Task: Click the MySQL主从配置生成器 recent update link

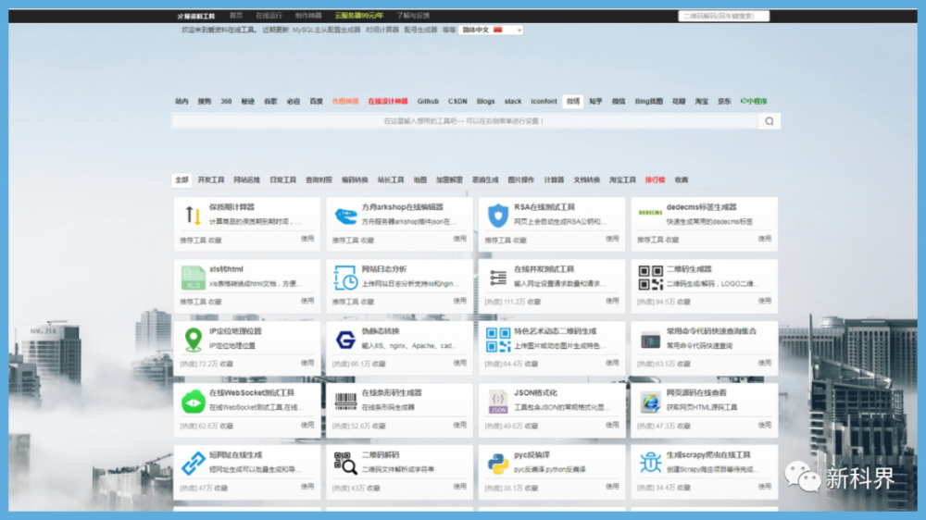Action: 326,31
